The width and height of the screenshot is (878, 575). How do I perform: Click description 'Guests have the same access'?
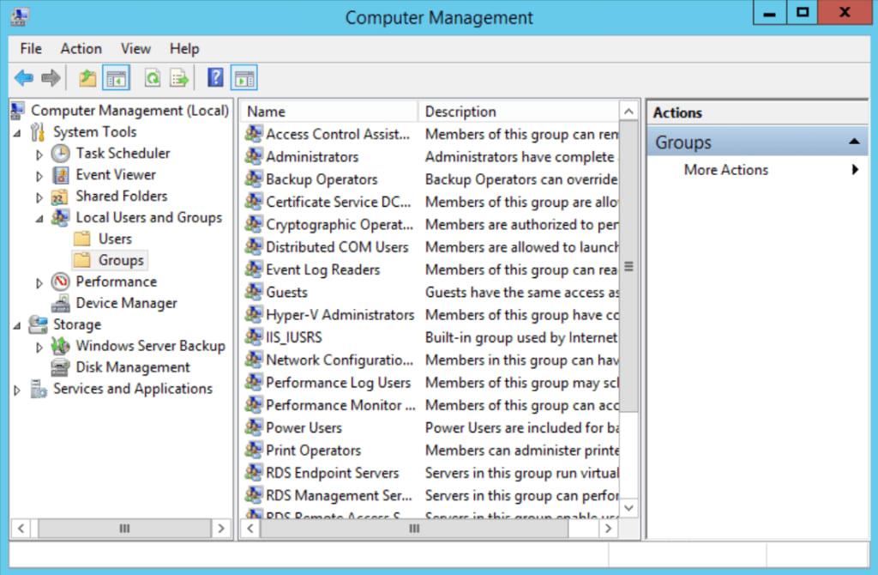click(x=521, y=292)
